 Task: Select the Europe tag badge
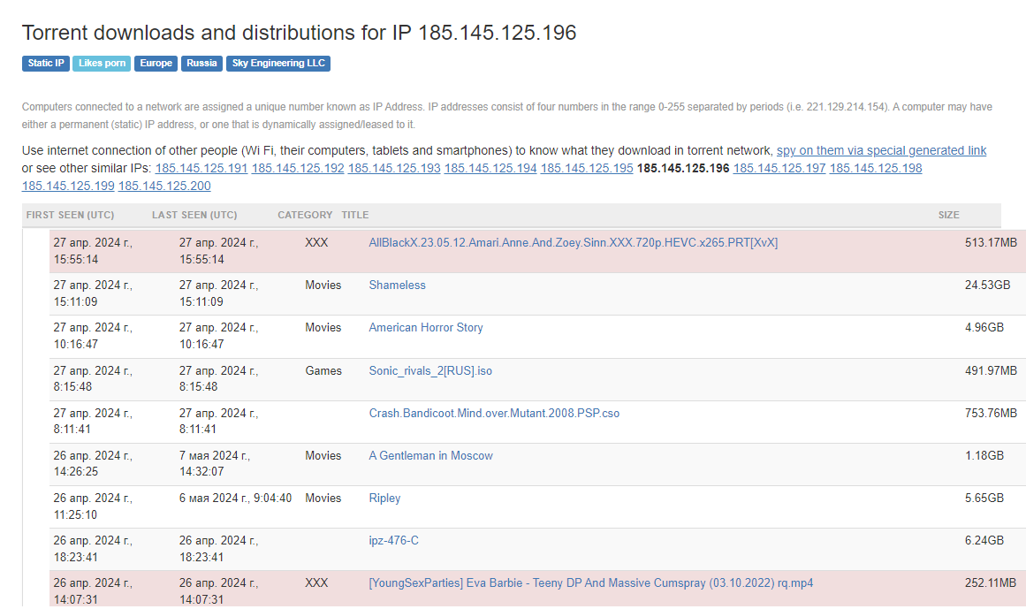coord(156,64)
